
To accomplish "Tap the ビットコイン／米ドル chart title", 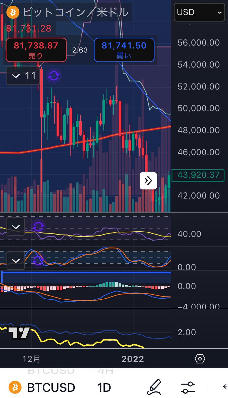I will (75, 12).
